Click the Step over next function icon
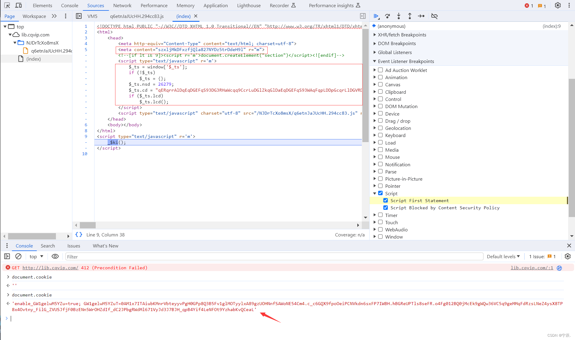575x340 pixels. point(388,16)
